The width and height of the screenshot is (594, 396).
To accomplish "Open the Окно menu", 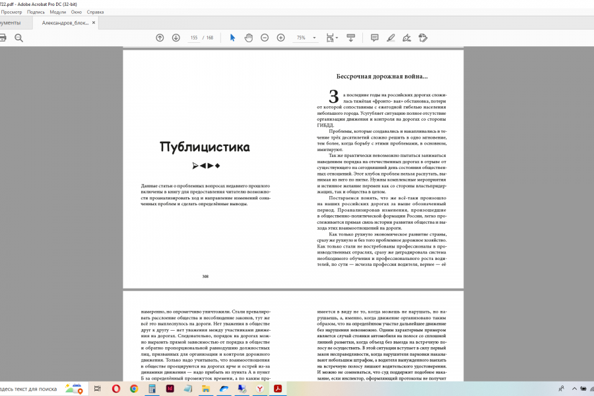I will pyautogui.click(x=77, y=12).
